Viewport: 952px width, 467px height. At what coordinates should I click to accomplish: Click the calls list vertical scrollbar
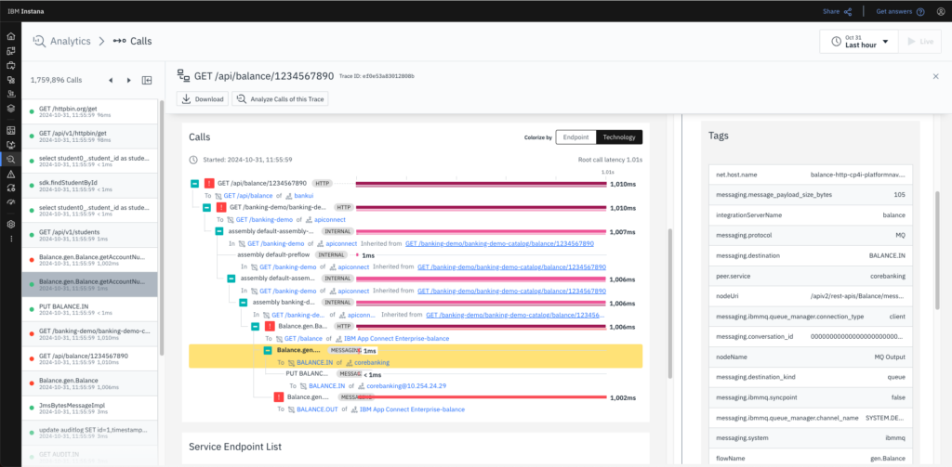pyautogui.click(x=161, y=227)
